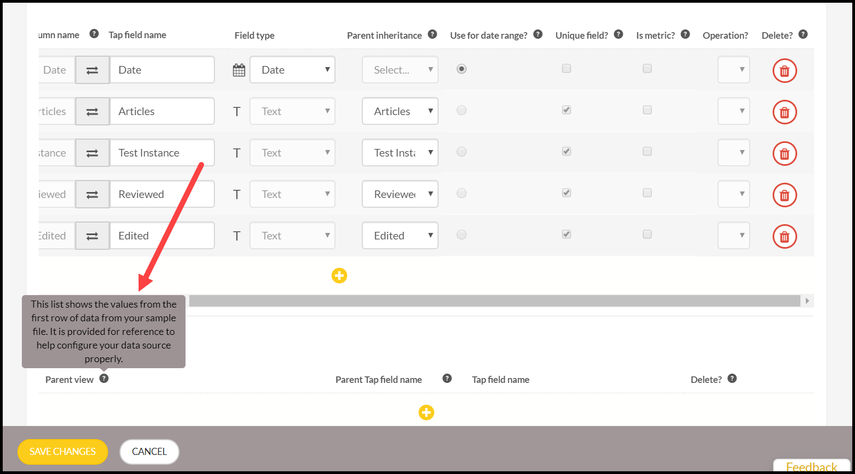Click swap arrows button in Test Instance row
Image resolution: width=855 pixels, height=474 pixels.
pyautogui.click(x=92, y=153)
